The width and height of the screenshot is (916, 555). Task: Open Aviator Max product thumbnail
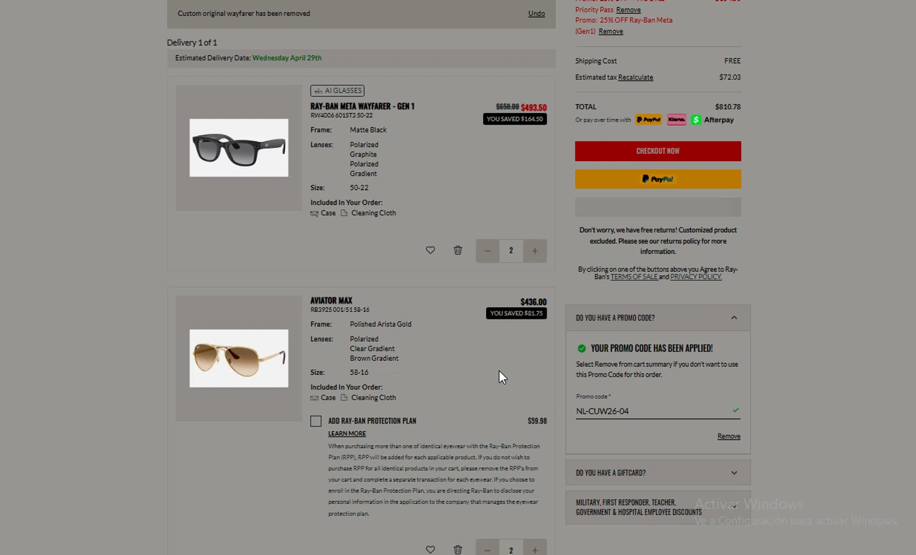(x=239, y=358)
